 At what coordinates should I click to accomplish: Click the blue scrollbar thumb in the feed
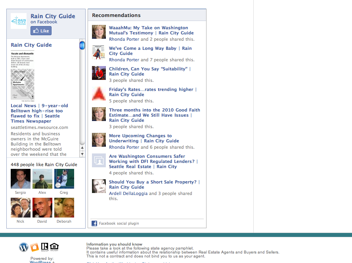(82, 45)
